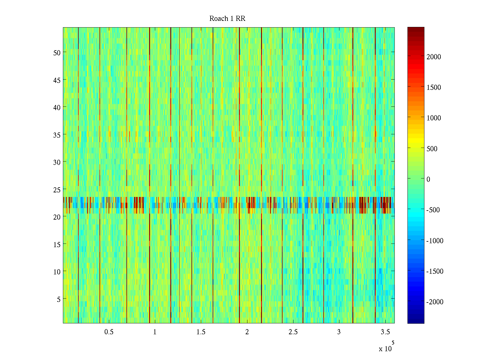This screenshot has width=484, height=363.
Task: Click the colorbar label 1000
Action: [433, 118]
